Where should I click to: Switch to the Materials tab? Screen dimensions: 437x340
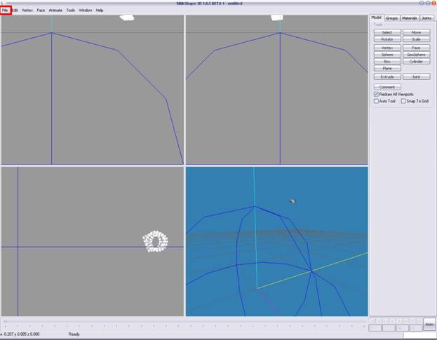click(x=409, y=18)
